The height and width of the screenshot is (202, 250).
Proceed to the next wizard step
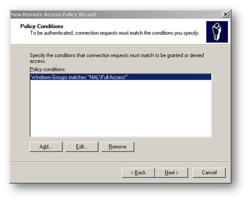pos(172,173)
